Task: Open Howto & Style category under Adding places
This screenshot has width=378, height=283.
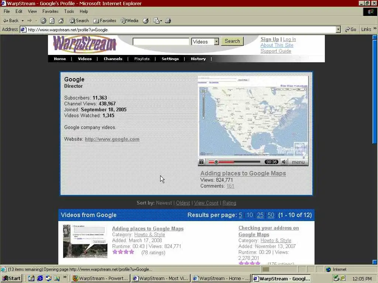Action: (x=150, y=234)
